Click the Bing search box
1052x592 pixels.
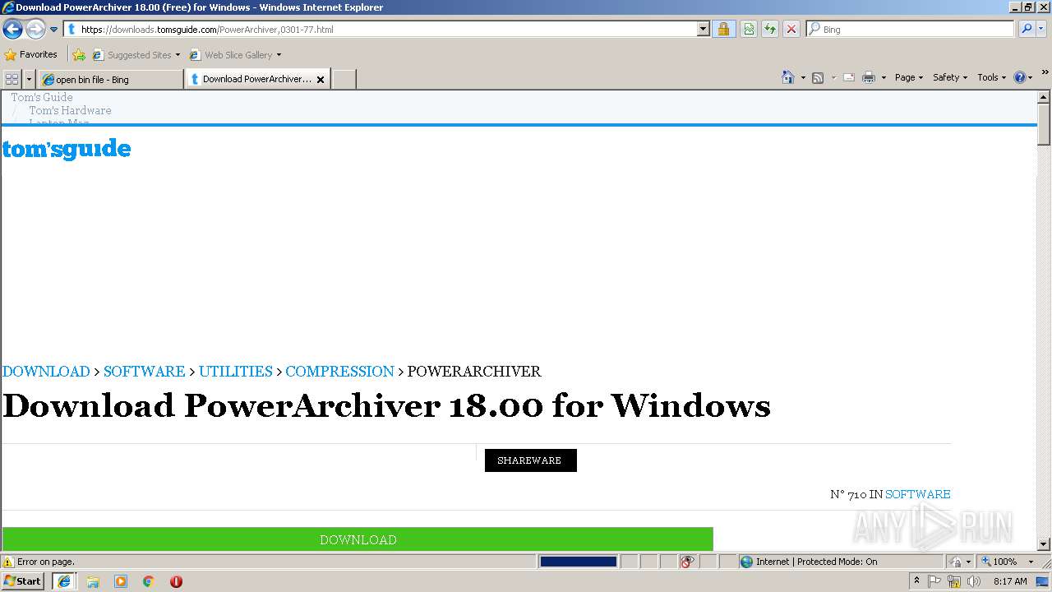coord(911,30)
